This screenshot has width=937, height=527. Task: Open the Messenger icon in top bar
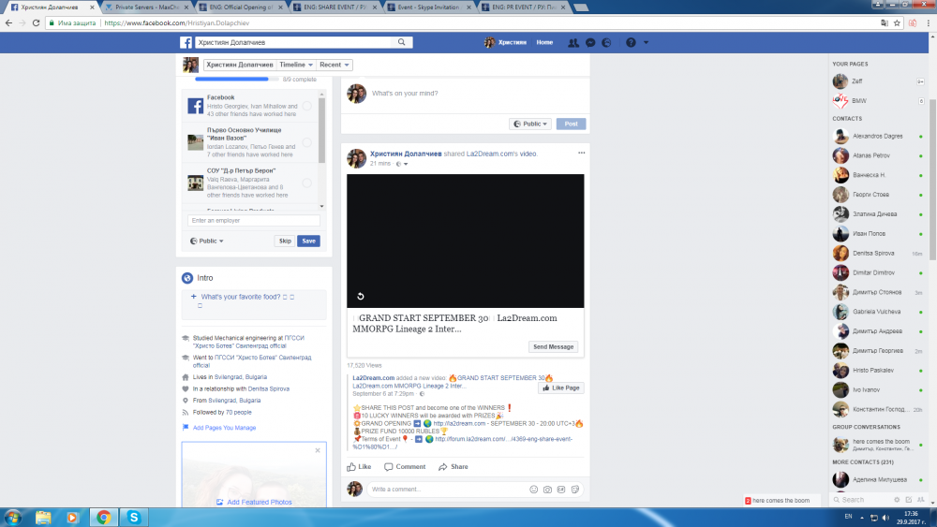[x=590, y=43]
